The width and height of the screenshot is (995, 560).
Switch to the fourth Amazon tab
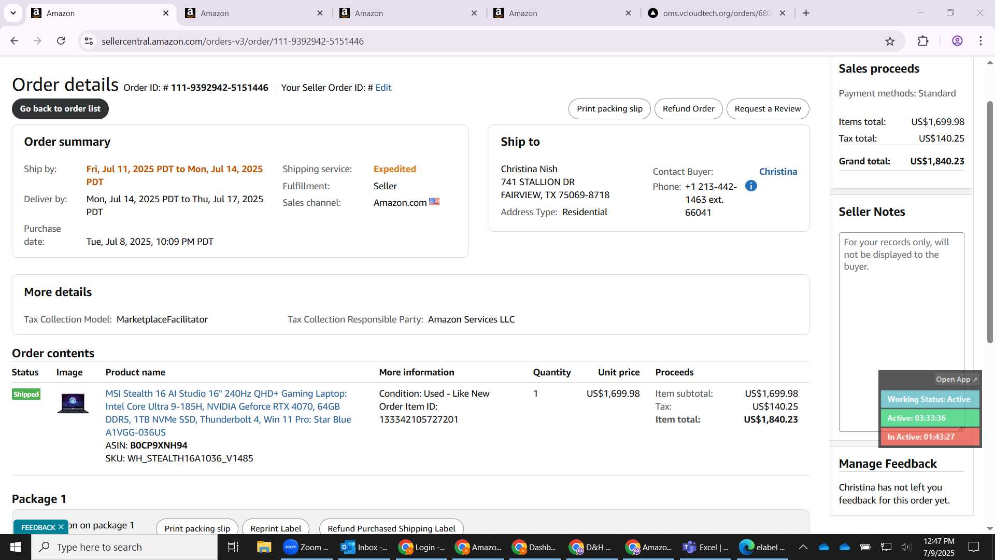563,13
